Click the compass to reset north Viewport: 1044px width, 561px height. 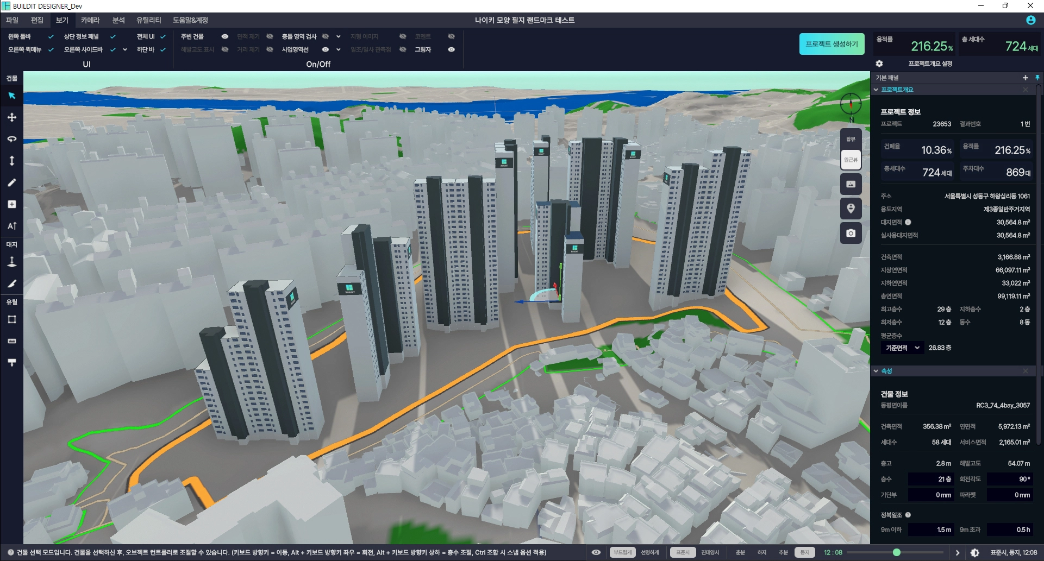point(851,104)
